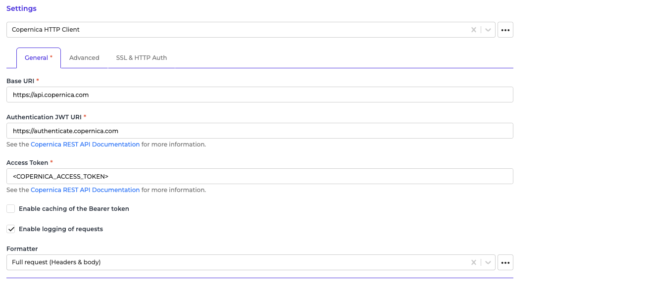Open more options beside the HTTP Client selector
Screen dimensions: 651x295
click(505, 30)
